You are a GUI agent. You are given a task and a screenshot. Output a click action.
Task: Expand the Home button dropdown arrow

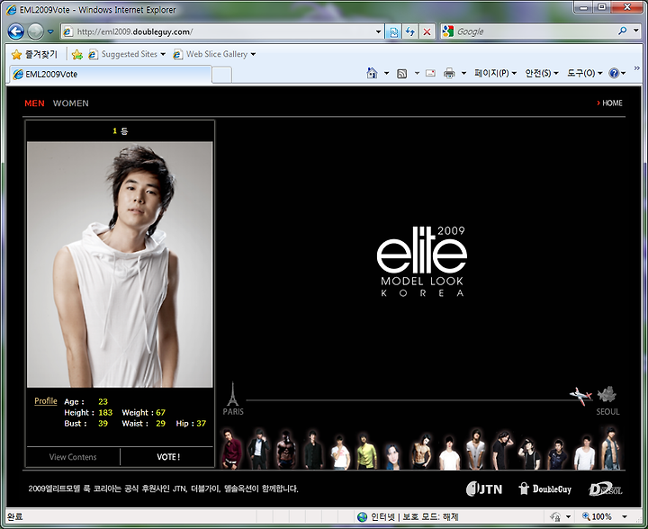(386, 74)
